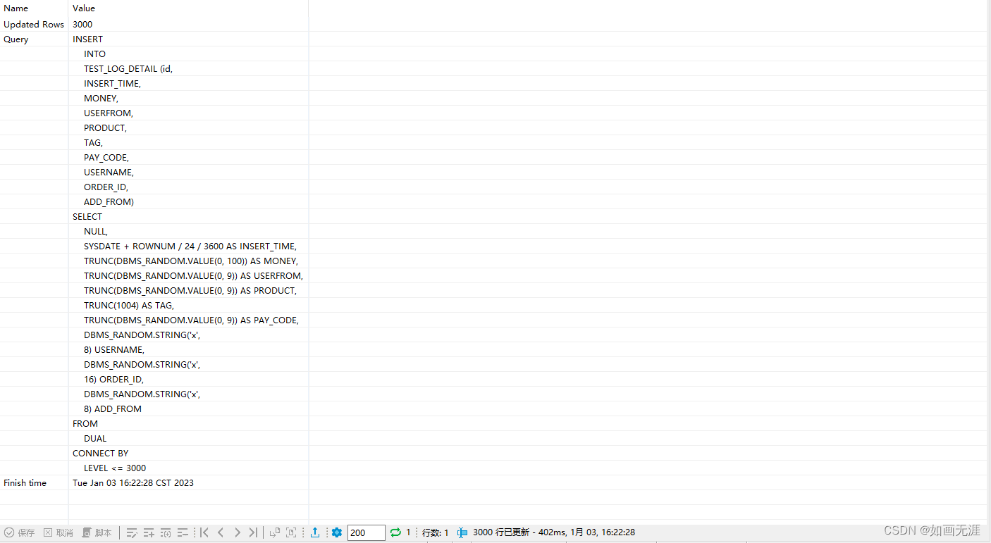Select the INTO row
Screen dimensions: 991x543
pyautogui.click(x=188, y=54)
